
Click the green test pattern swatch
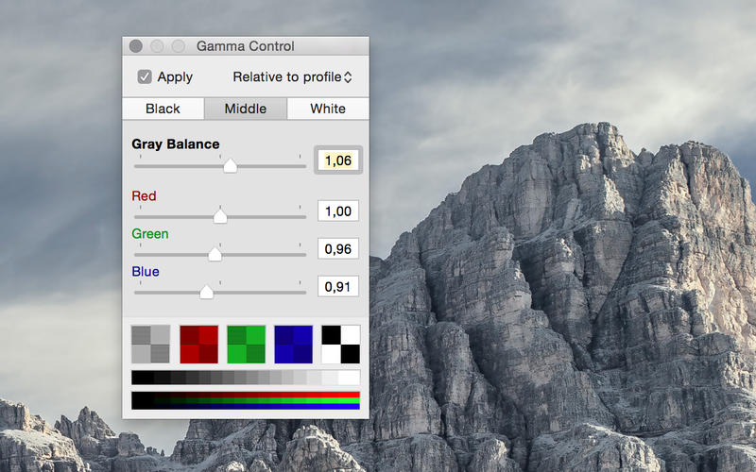pyautogui.click(x=246, y=345)
